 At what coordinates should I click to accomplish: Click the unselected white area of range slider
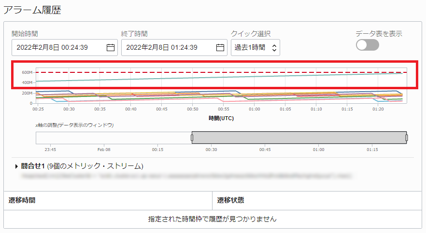click(114, 138)
